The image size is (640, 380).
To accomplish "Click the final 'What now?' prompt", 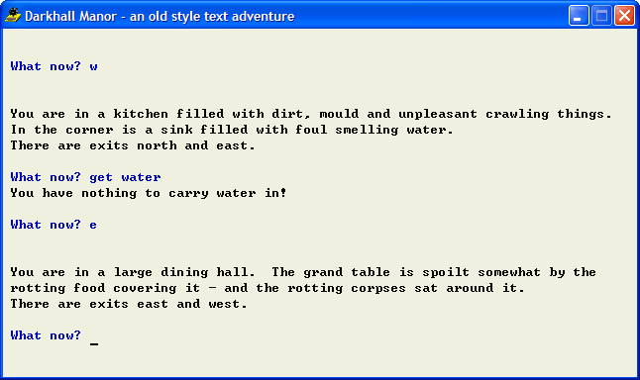I will [46, 335].
